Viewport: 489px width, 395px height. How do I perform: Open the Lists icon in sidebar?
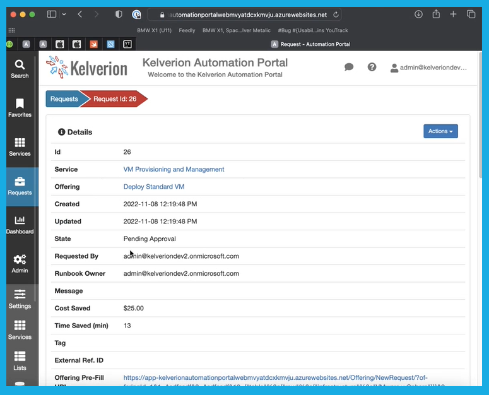coord(20,361)
